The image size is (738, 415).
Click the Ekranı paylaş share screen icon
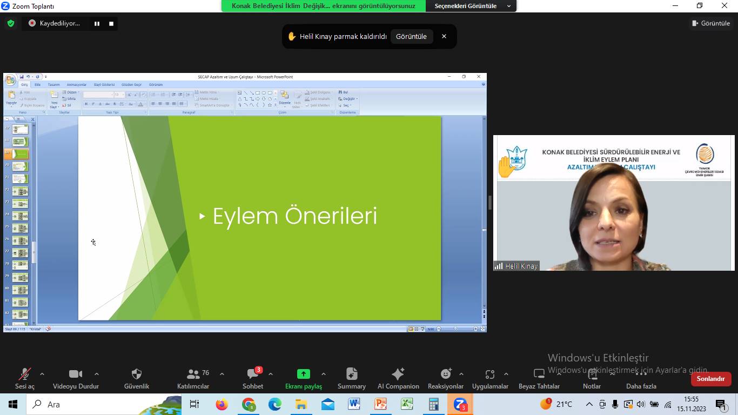point(304,374)
